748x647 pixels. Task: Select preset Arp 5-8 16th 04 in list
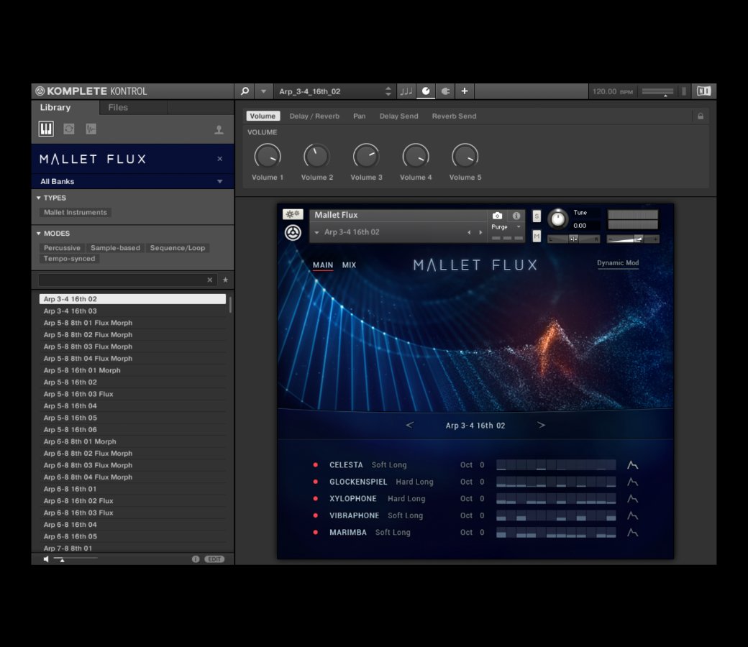pyautogui.click(x=70, y=406)
